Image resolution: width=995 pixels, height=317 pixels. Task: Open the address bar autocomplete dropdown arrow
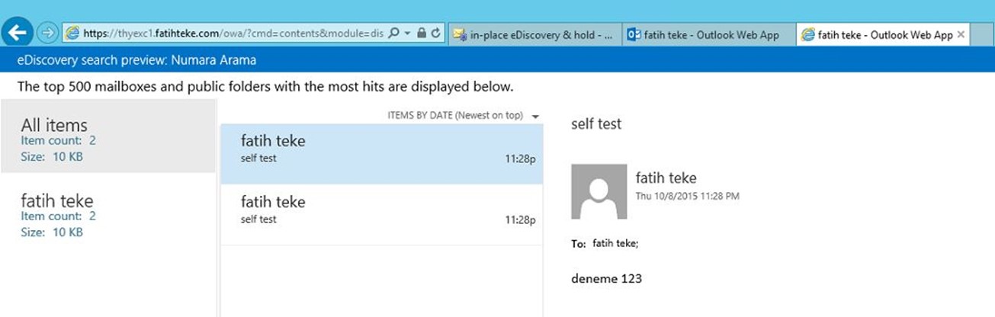[x=408, y=34]
